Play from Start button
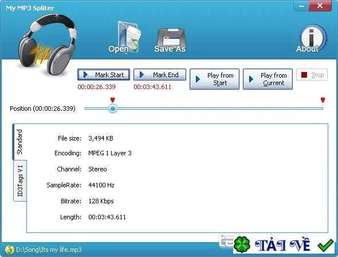 [x=214, y=79]
